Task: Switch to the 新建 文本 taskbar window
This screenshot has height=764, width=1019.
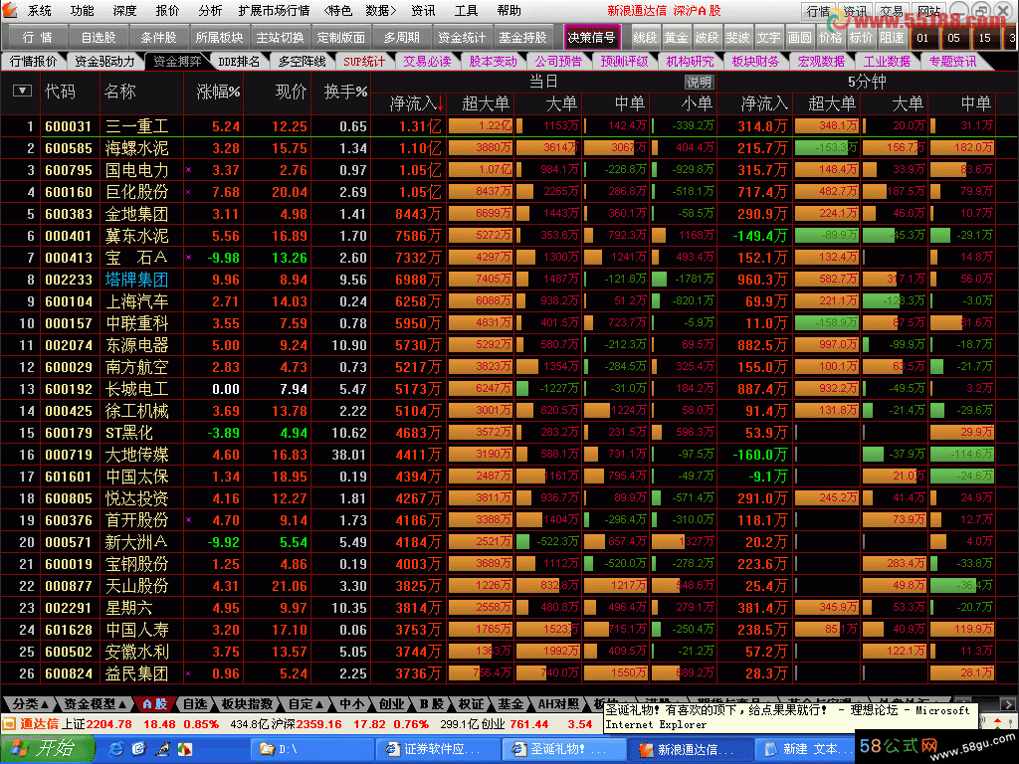Action: (x=806, y=750)
